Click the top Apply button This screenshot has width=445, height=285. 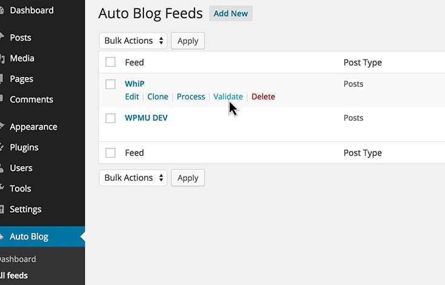[188, 41]
